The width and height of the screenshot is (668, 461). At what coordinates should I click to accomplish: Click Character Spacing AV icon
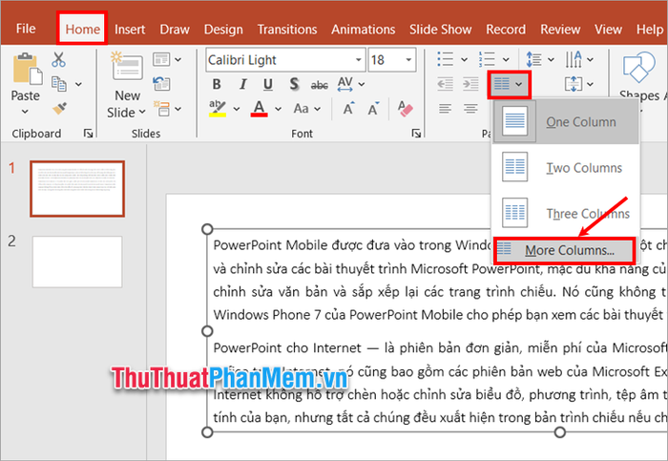click(344, 84)
